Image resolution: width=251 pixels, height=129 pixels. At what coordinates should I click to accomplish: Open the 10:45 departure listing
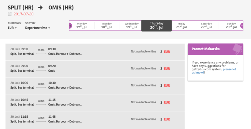(95, 102)
